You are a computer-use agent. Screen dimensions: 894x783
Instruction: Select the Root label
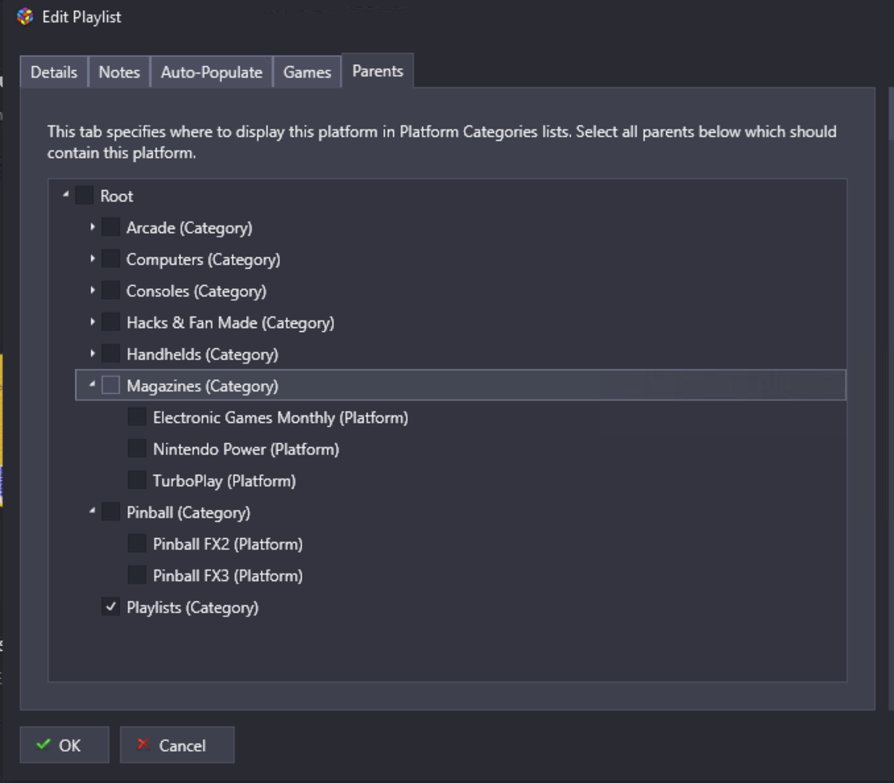point(117,196)
